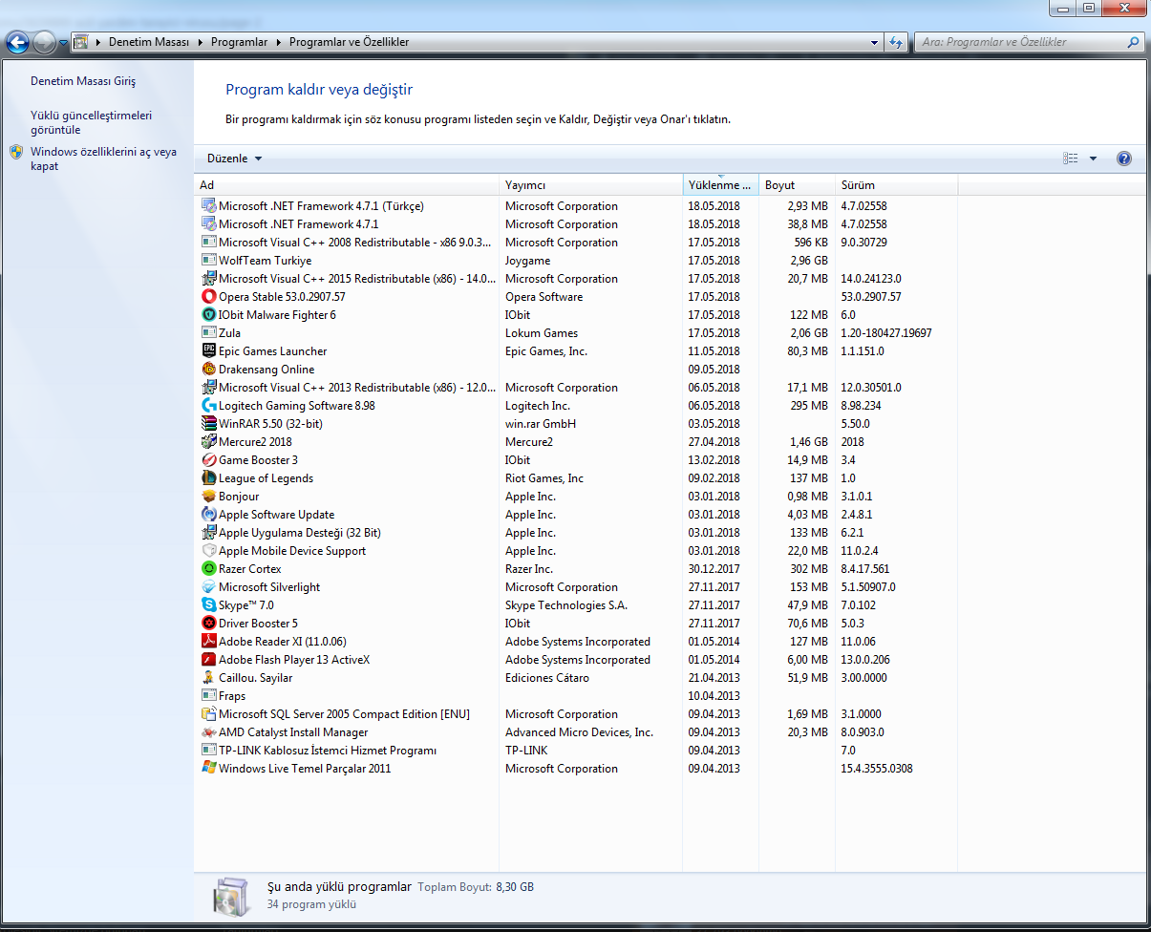Open the recent pages dropdown arrow
Image resolution: width=1151 pixels, height=932 pixels.
point(63,43)
